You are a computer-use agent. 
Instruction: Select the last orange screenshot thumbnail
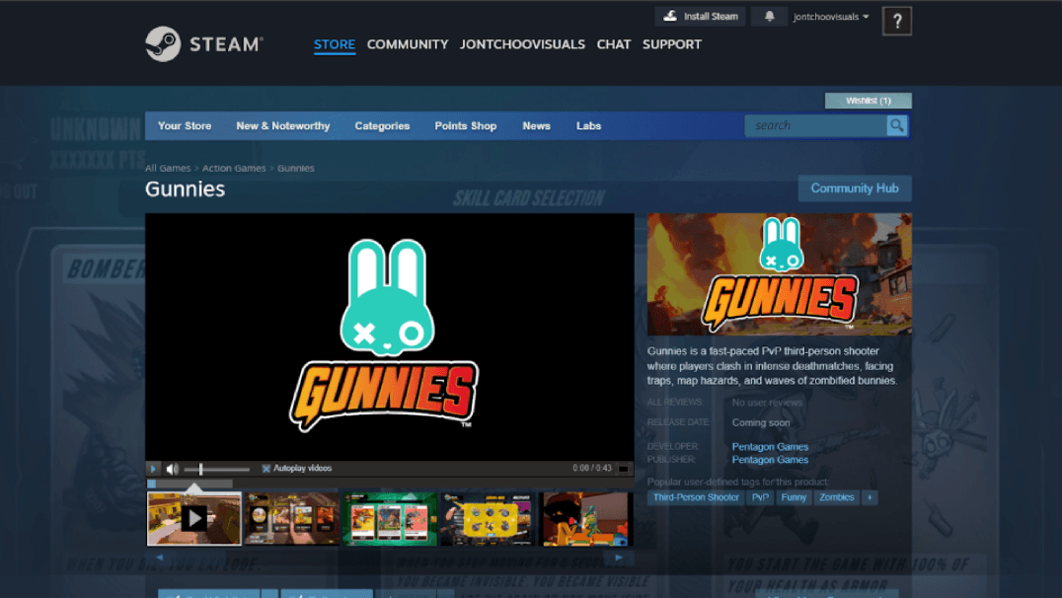coord(585,519)
